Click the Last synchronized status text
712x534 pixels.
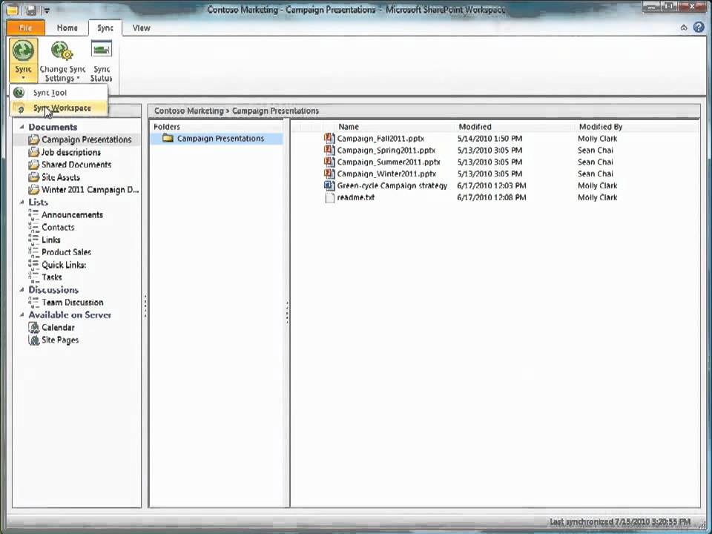[x=620, y=521]
